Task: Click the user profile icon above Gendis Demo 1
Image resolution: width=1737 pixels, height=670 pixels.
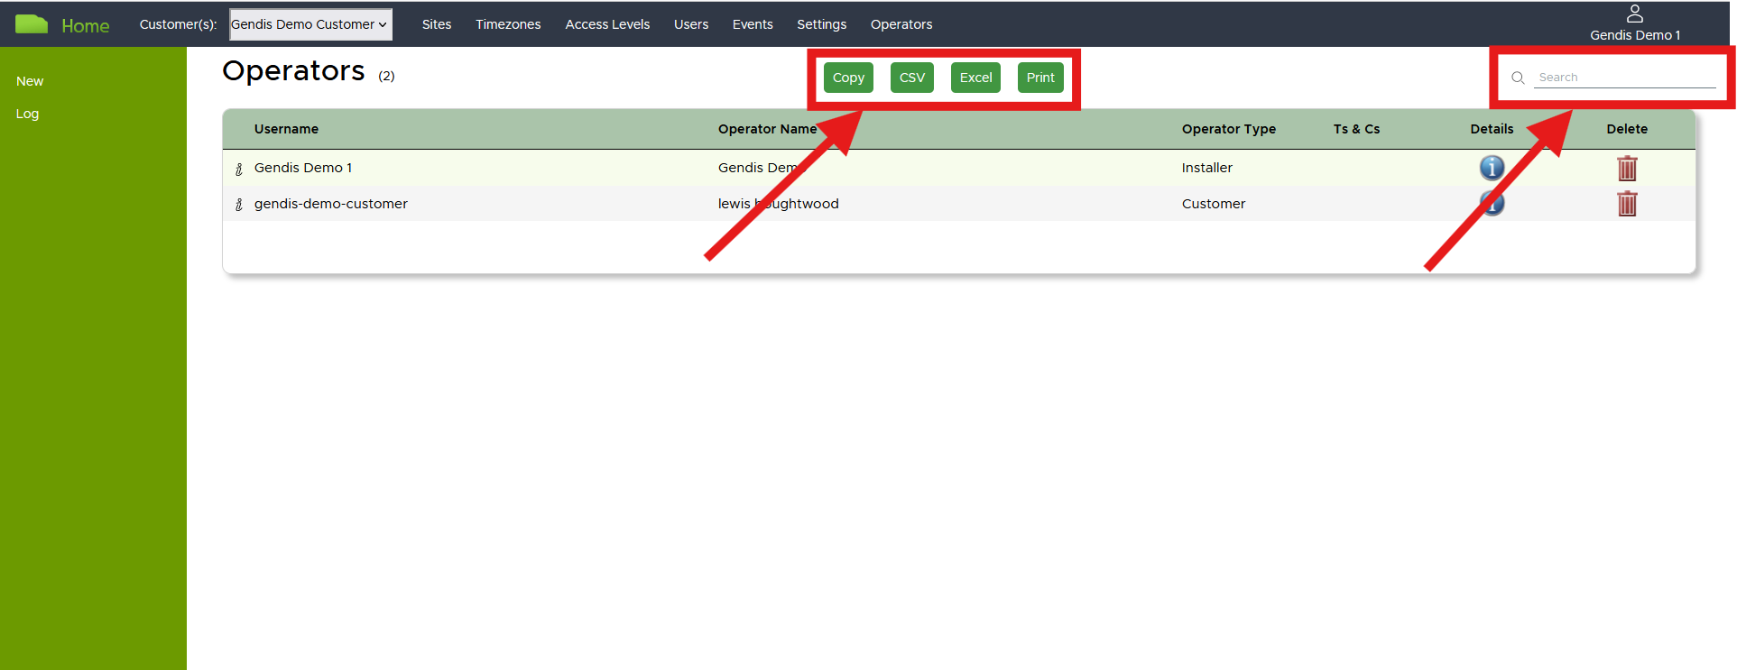Action: point(1634,14)
